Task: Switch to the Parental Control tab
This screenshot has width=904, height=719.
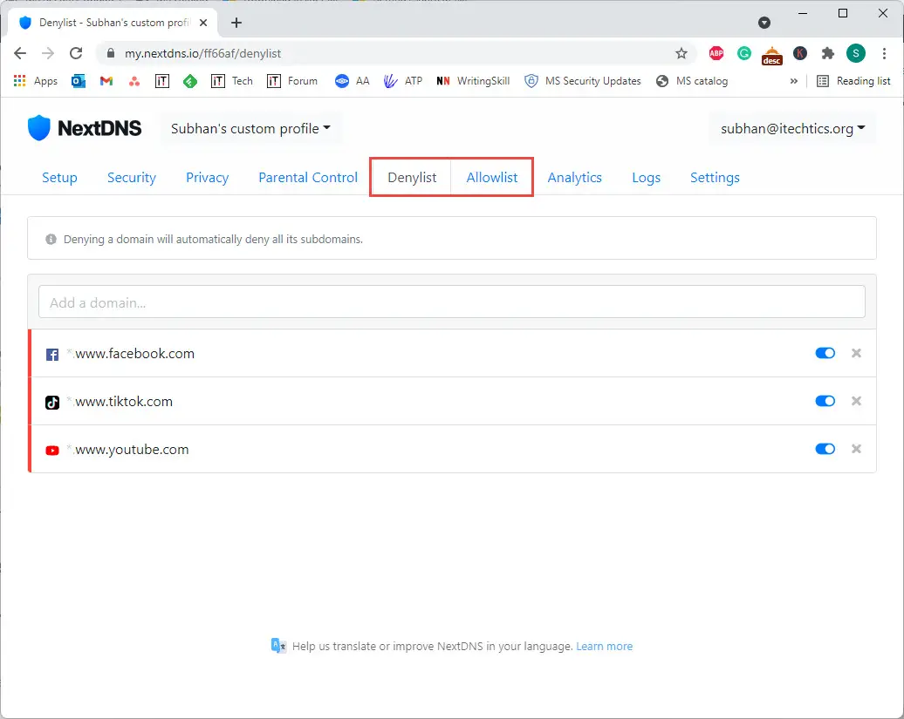Action: pyautogui.click(x=308, y=177)
